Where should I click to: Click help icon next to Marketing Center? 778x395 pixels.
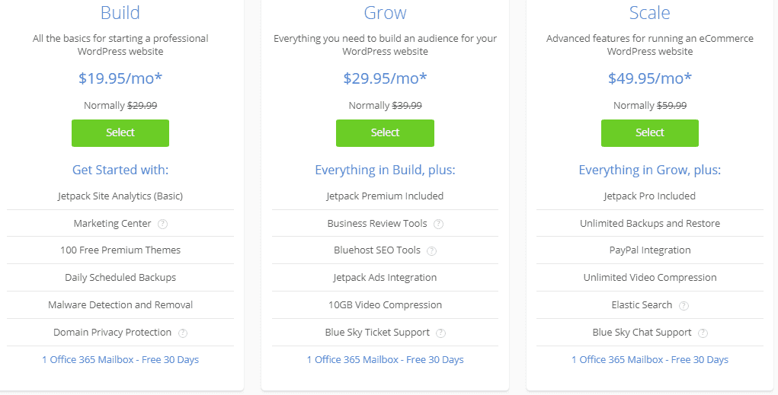click(x=162, y=224)
